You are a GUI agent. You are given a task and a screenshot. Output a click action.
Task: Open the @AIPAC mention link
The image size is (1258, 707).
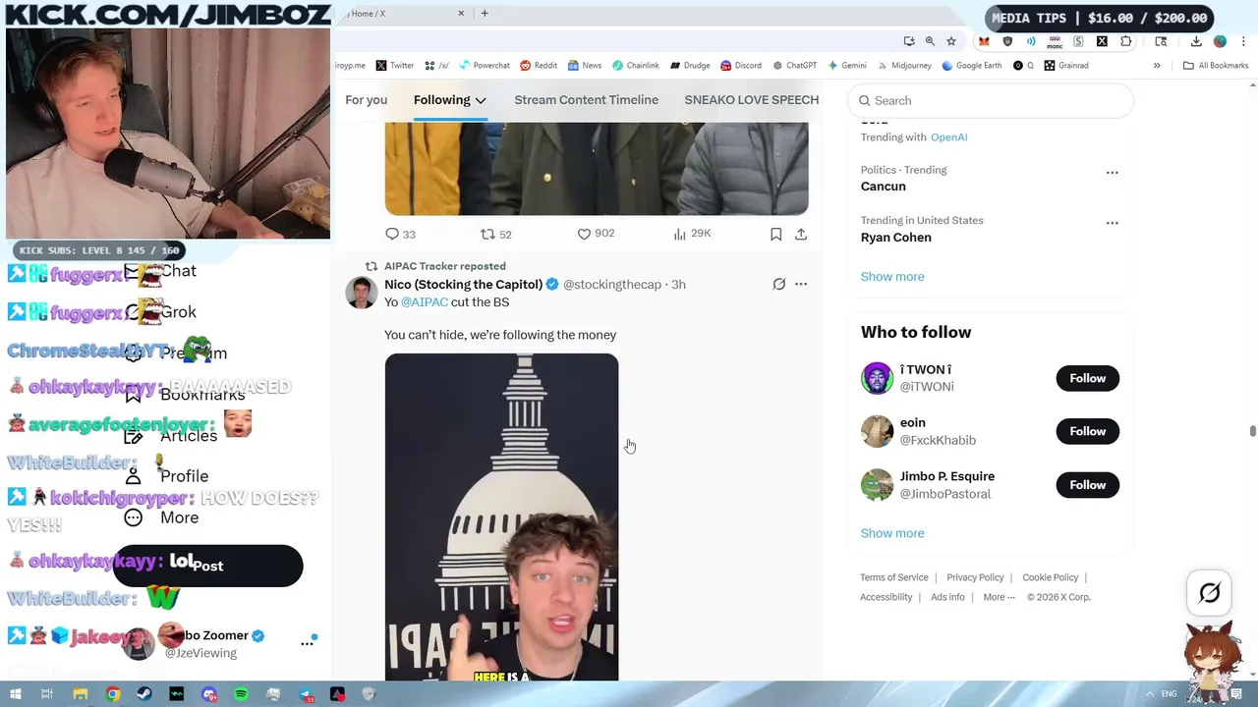(425, 302)
